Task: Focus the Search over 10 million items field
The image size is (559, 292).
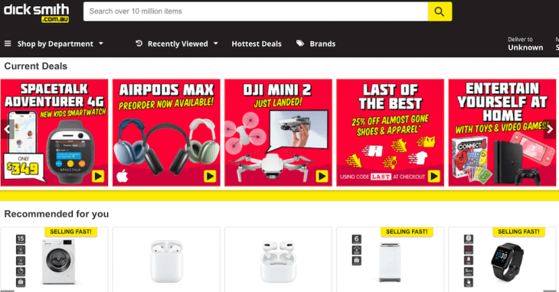Action: [x=256, y=11]
